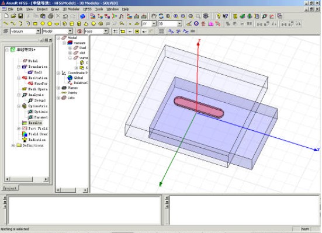Click the Save disk icon
This screenshot has width=322, height=233.
point(20,16)
